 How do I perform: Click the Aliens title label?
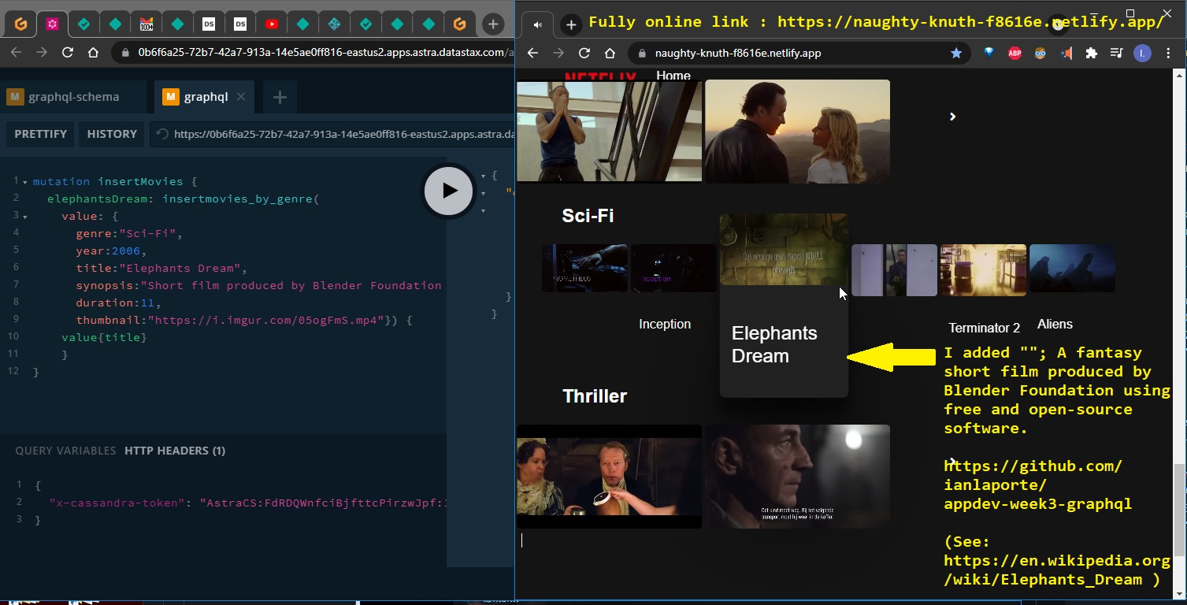pos(1055,324)
